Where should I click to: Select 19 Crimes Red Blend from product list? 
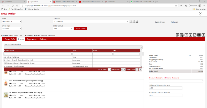pos(12,57)
